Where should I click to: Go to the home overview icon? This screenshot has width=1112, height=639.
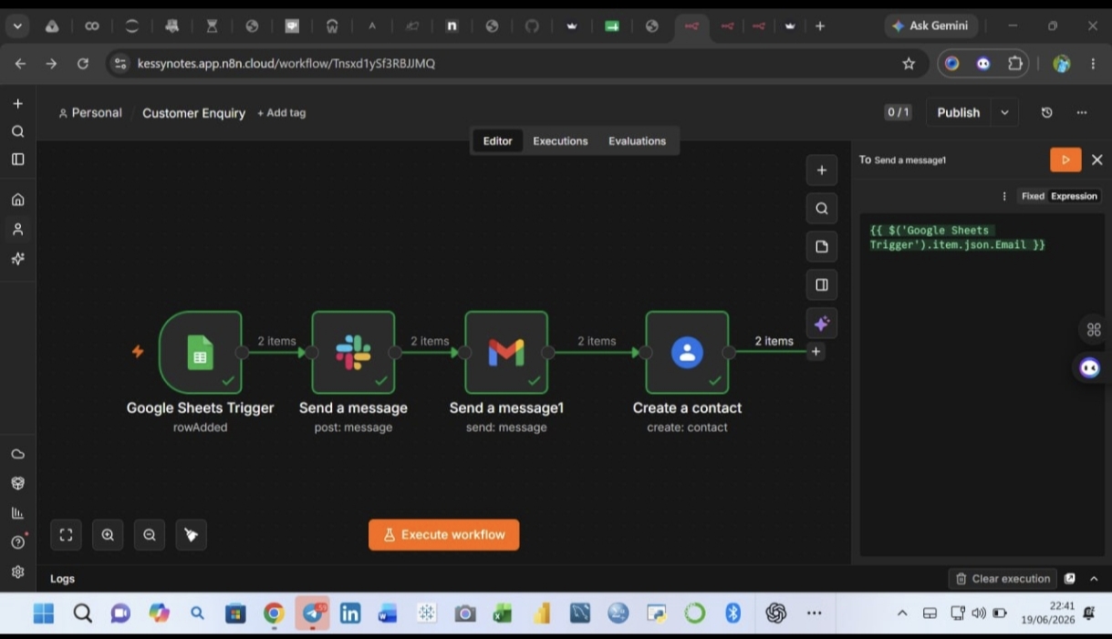tap(17, 200)
